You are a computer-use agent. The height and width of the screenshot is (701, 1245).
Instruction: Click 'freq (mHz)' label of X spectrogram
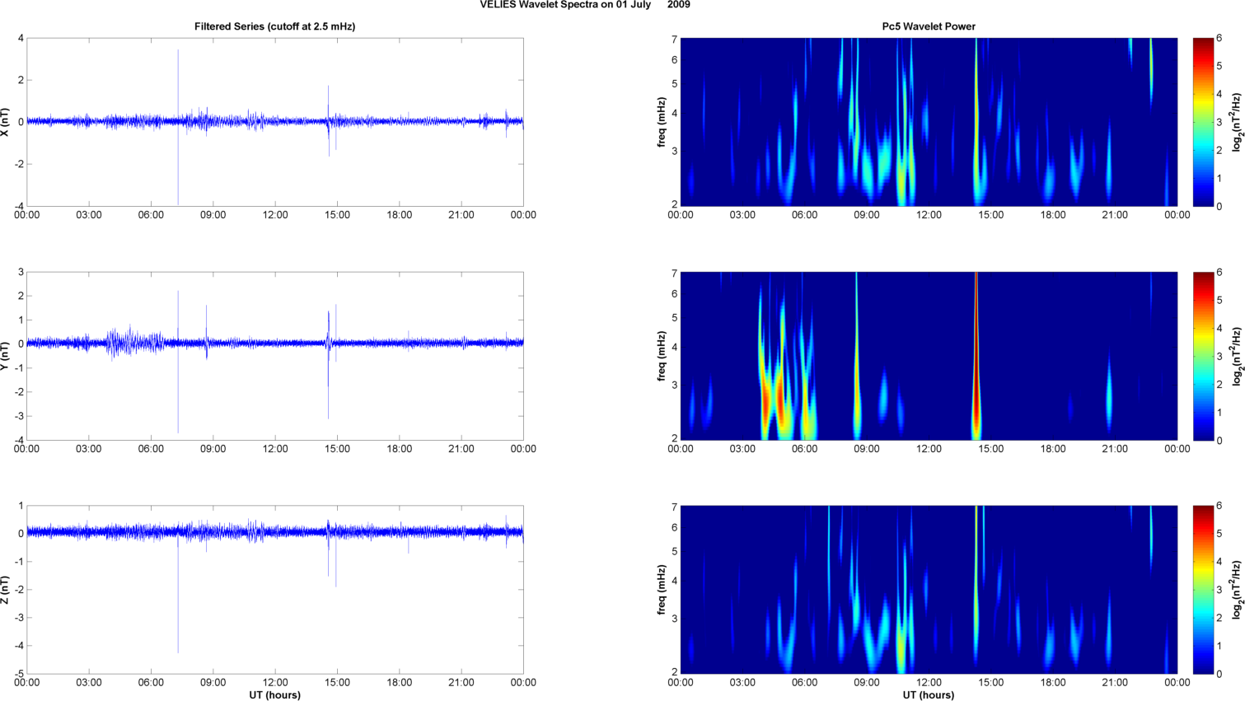pyautogui.click(x=662, y=122)
